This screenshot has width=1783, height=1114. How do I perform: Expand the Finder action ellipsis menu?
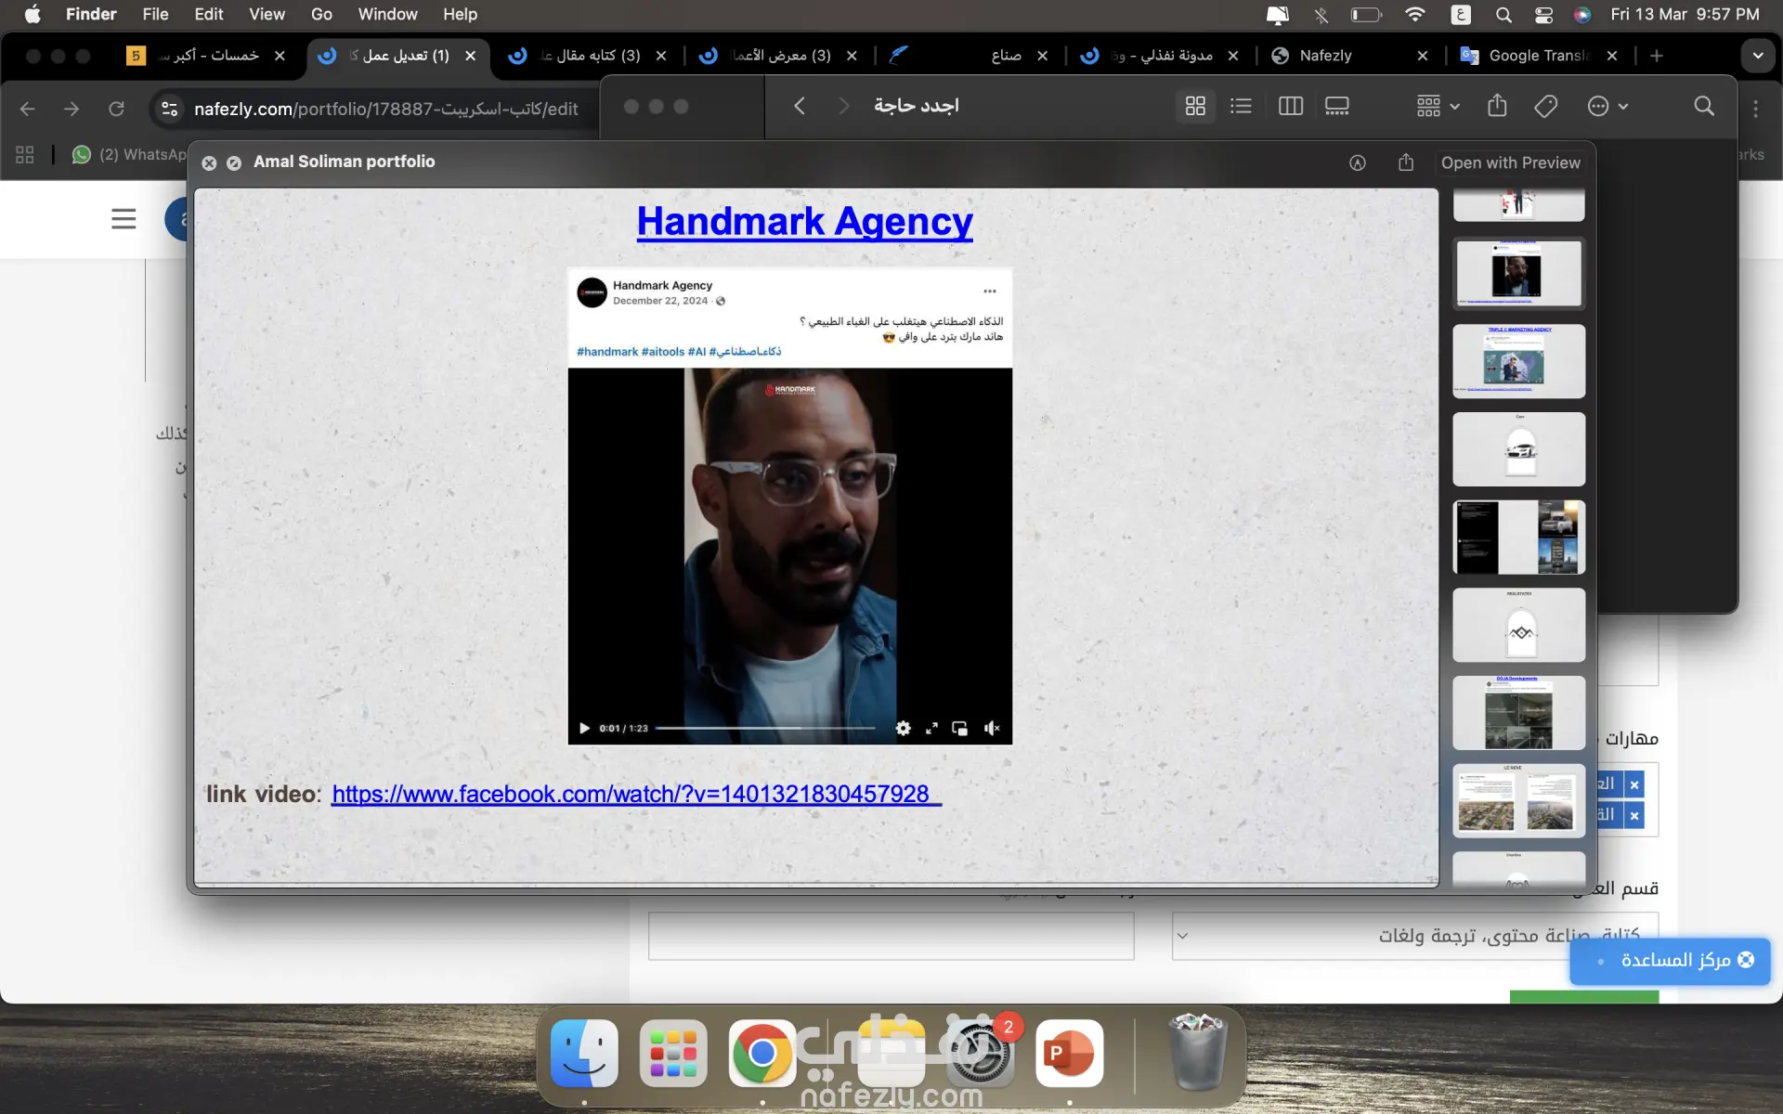[1607, 106]
